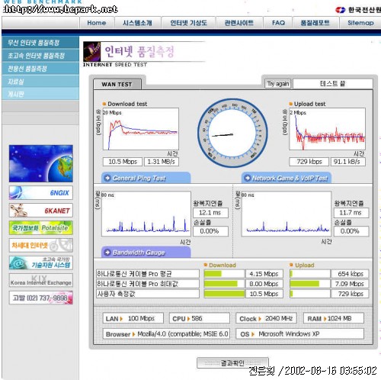The width and height of the screenshot is (381, 380).
Task: Click upload bar for 하나로통신 케이블 Pro 최대값
Action: 310,284
